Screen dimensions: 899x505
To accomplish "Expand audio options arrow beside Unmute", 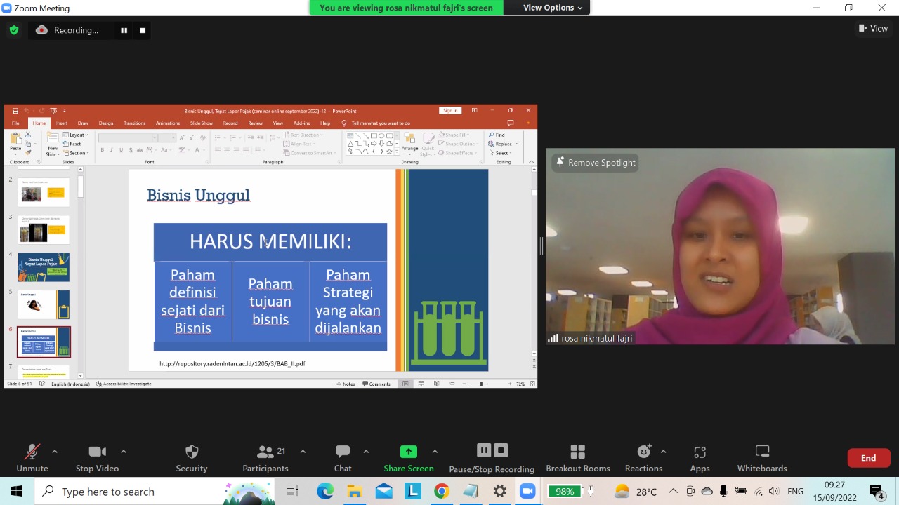I will [x=55, y=451].
